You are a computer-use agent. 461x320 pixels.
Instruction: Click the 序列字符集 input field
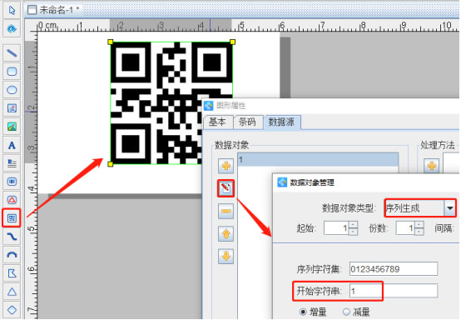coord(394,269)
